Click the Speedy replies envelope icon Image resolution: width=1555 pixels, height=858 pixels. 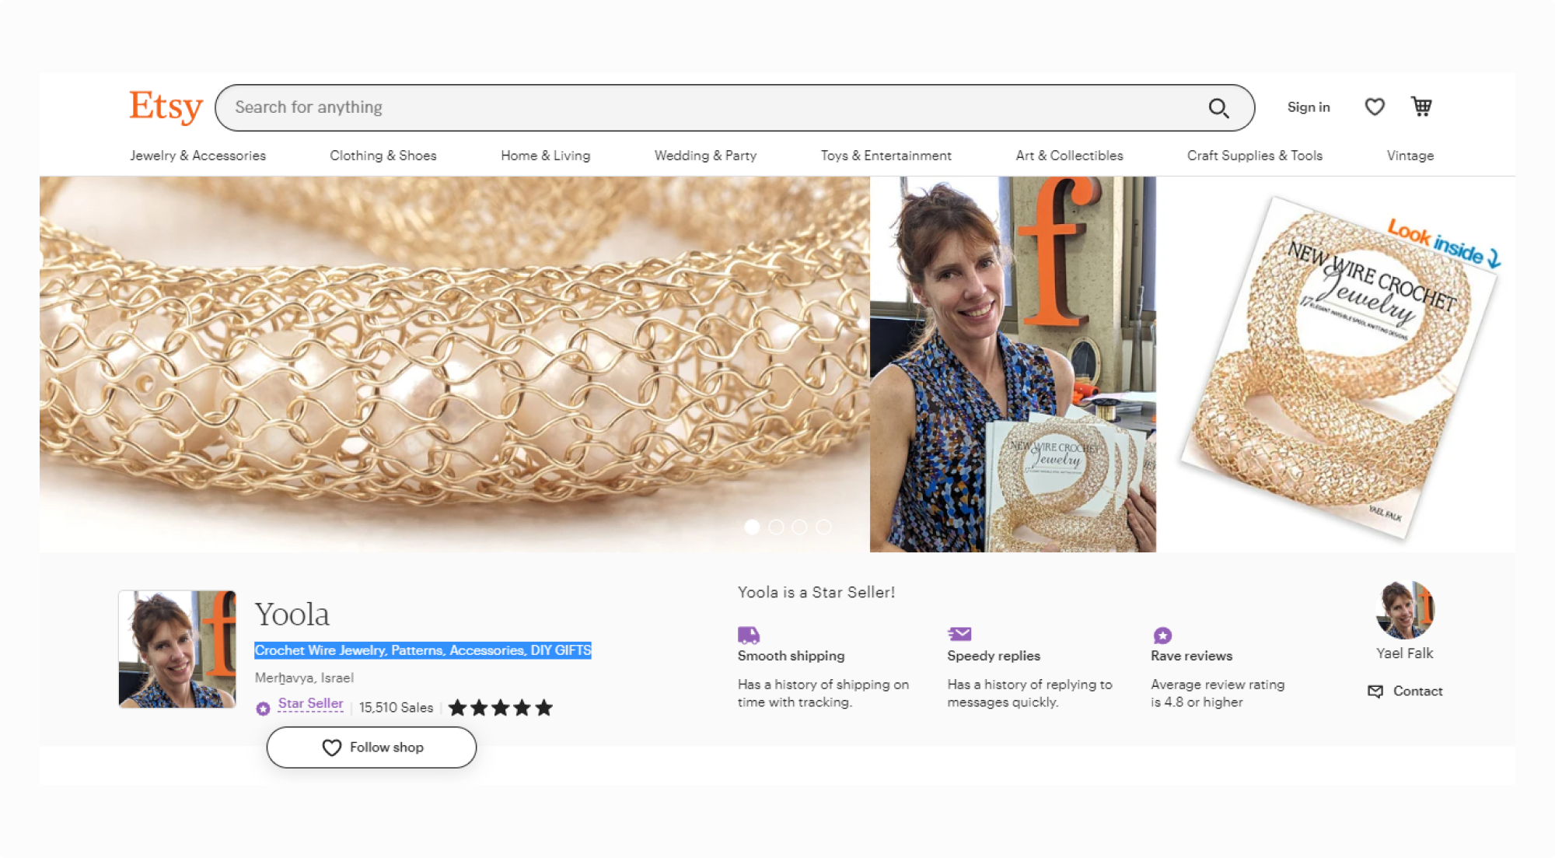pyautogui.click(x=959, y=634)
